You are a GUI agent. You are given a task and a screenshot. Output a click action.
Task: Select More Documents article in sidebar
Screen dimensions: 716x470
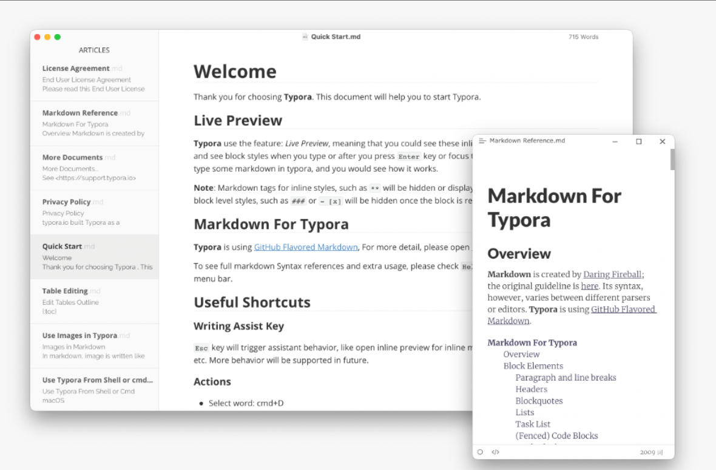click(95, 168)
